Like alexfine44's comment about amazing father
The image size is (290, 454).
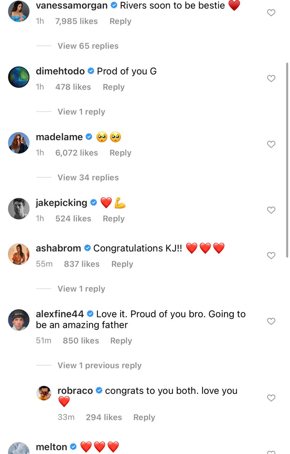[271, 321]
